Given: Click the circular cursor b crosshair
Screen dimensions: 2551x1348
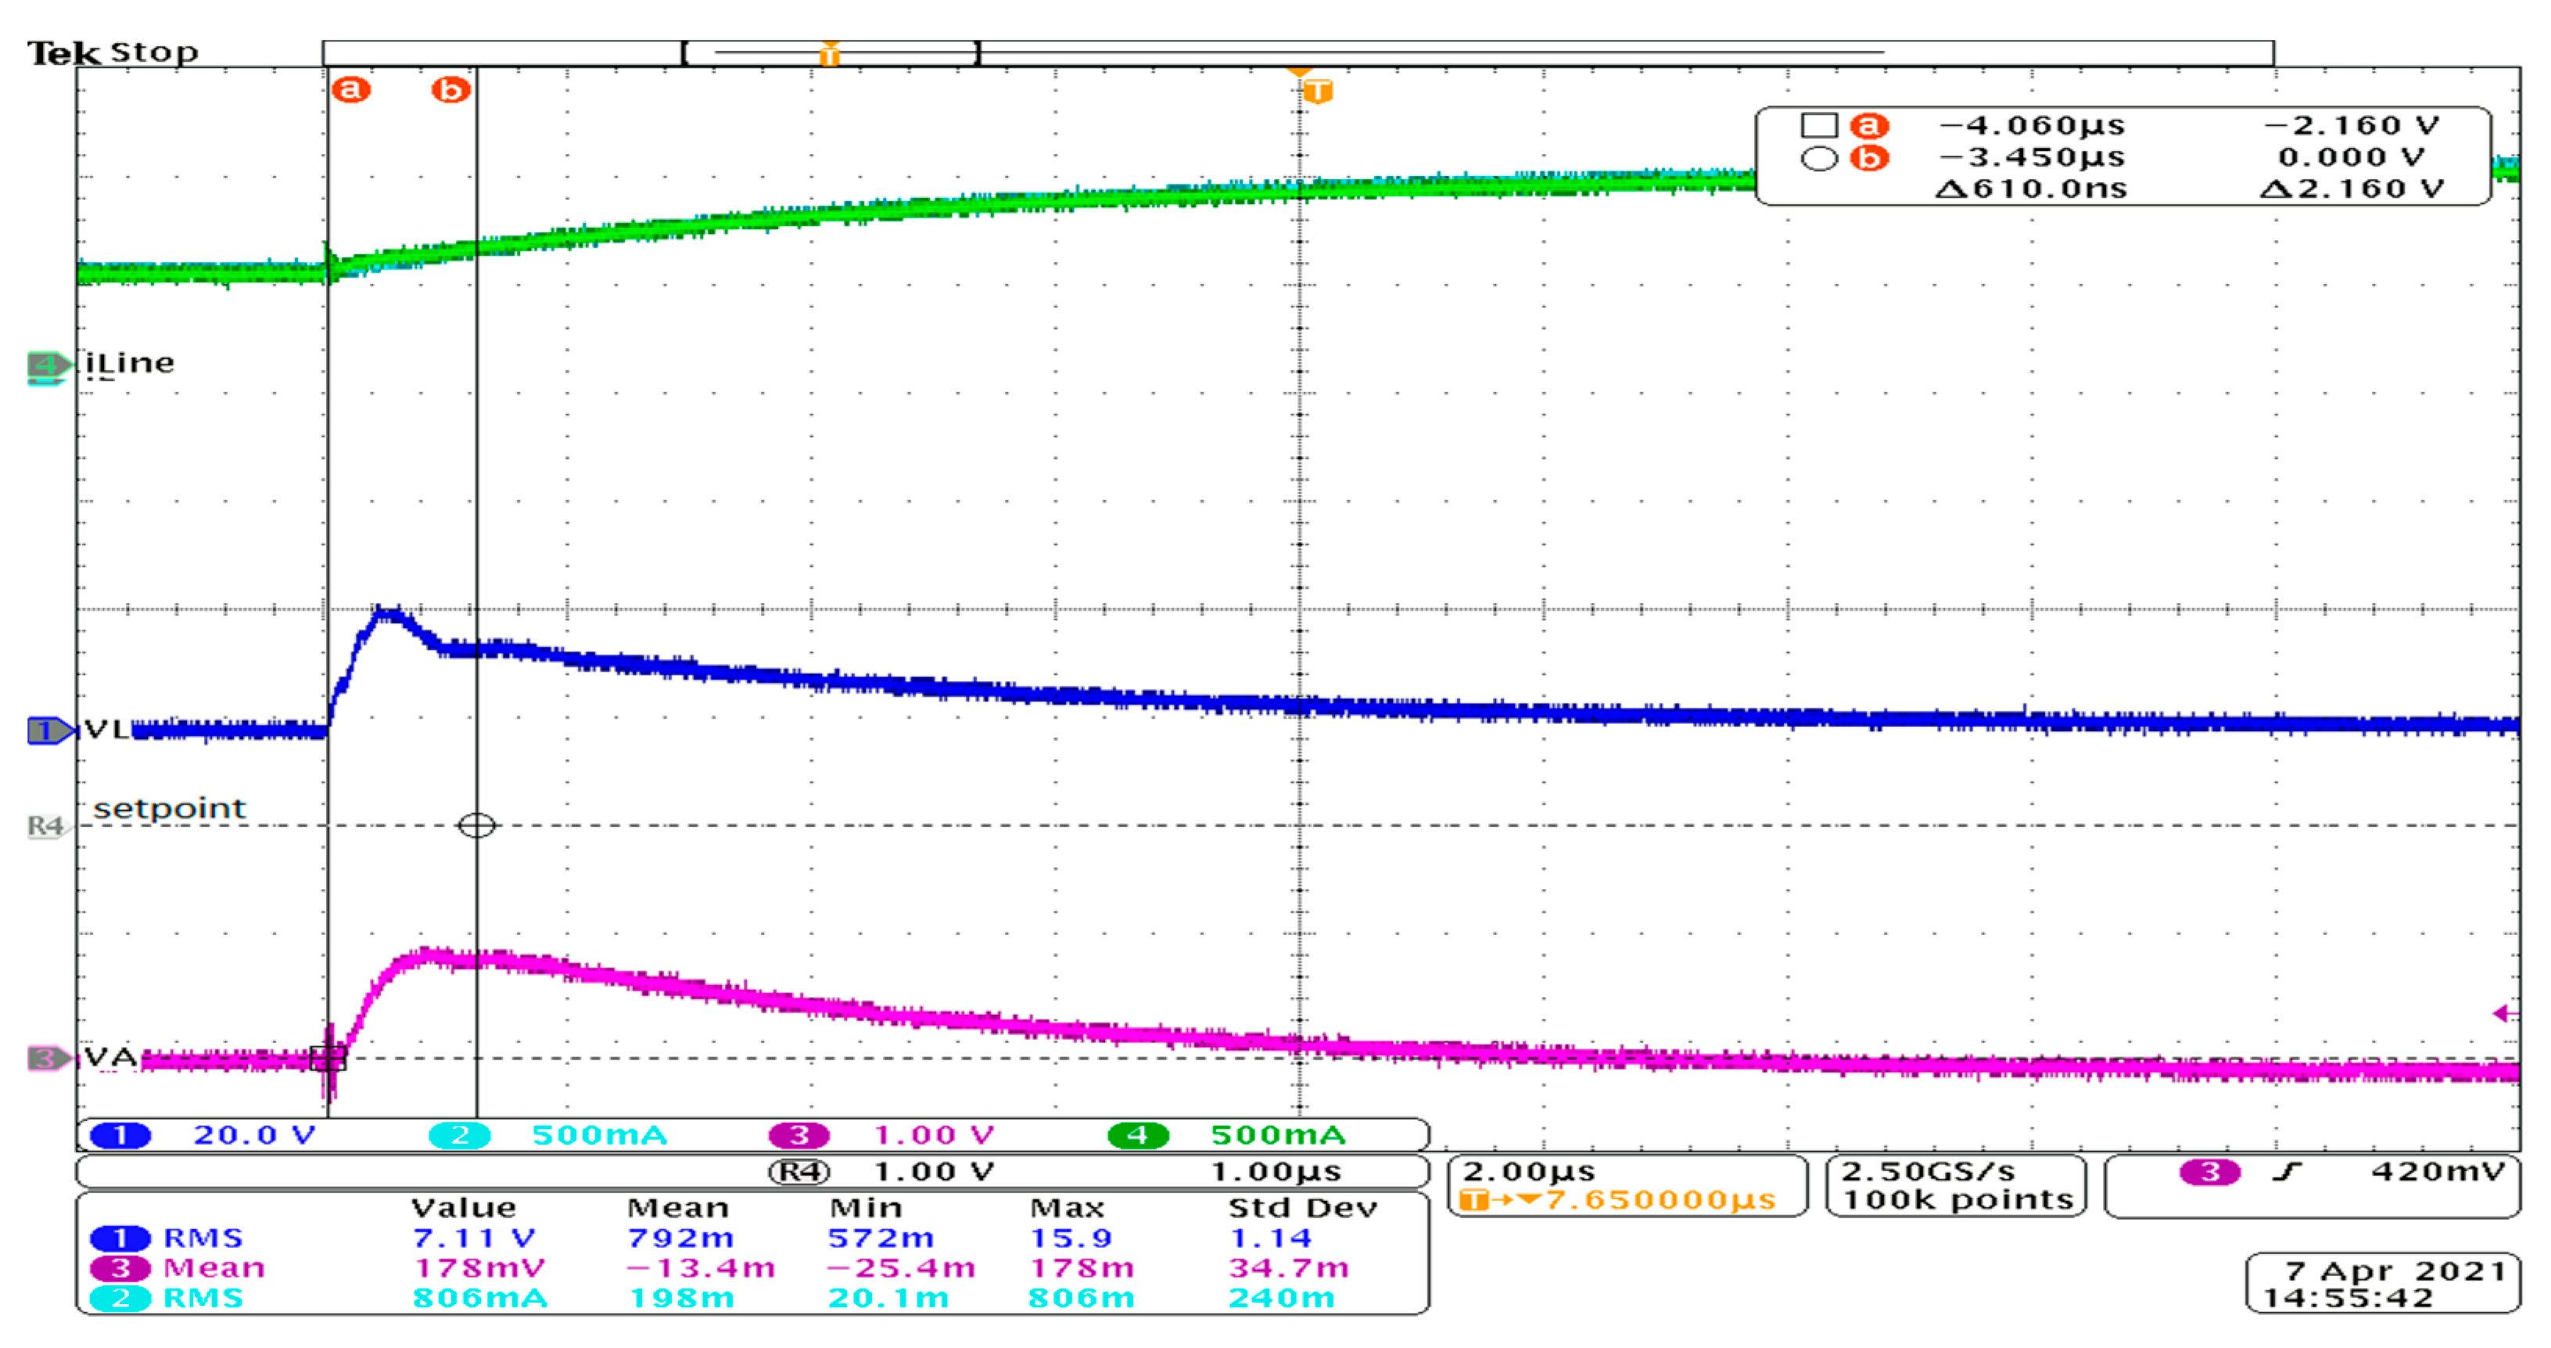Looking at the screenshot, I should [x=476, y=825].
